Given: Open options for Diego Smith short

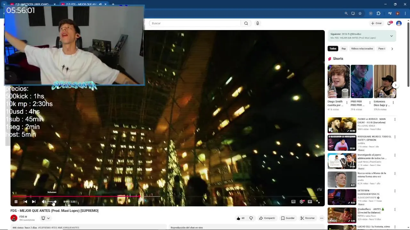Looking at the screenshot, I should pyautogui.click(x=347, y=103).
